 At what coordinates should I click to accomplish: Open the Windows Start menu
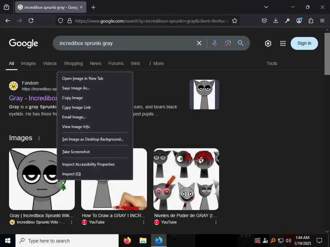point(8,241)
